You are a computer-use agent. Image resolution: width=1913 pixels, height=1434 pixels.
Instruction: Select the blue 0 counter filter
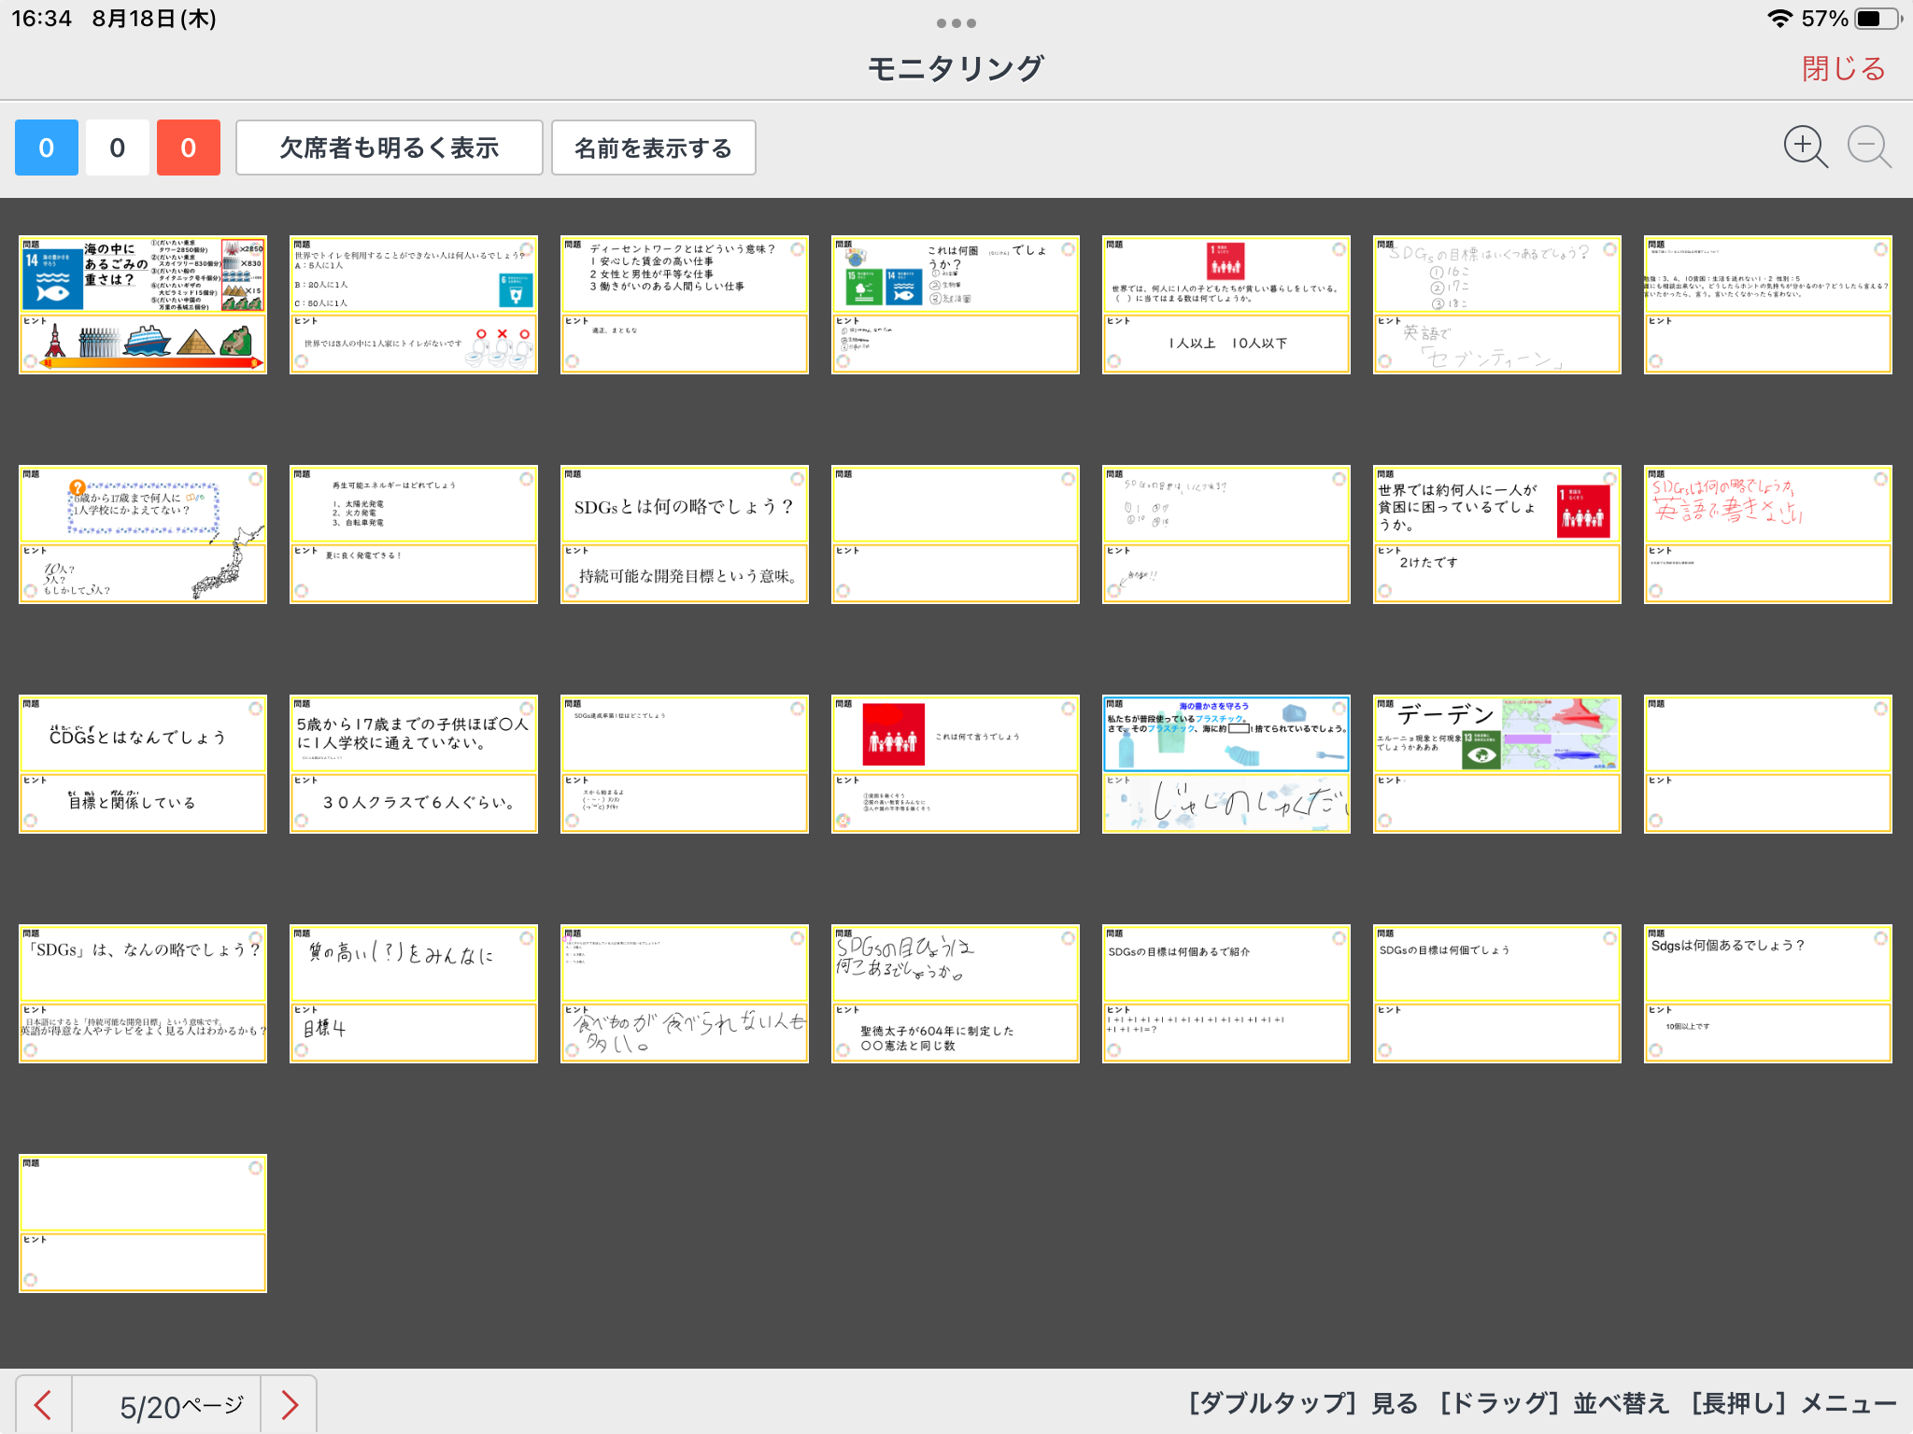(46, 148)
